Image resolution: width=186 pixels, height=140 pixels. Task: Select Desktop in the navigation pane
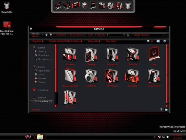click(41, 51)
